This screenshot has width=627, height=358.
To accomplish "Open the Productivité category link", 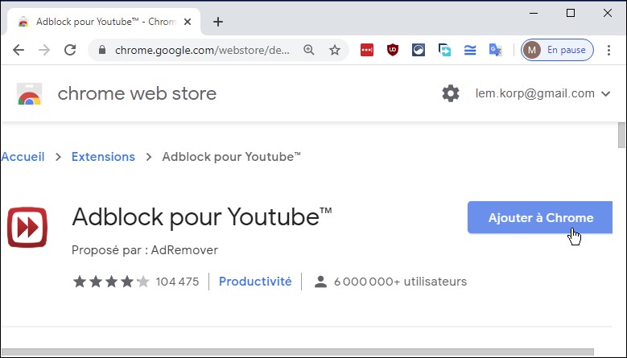I will 255,282.
